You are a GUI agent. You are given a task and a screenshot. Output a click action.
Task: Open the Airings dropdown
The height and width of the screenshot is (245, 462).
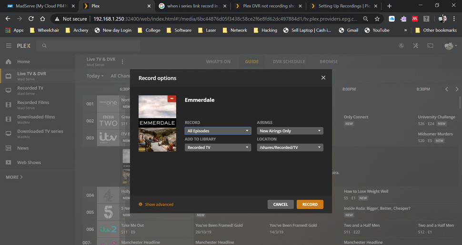(x=290, y=131)
